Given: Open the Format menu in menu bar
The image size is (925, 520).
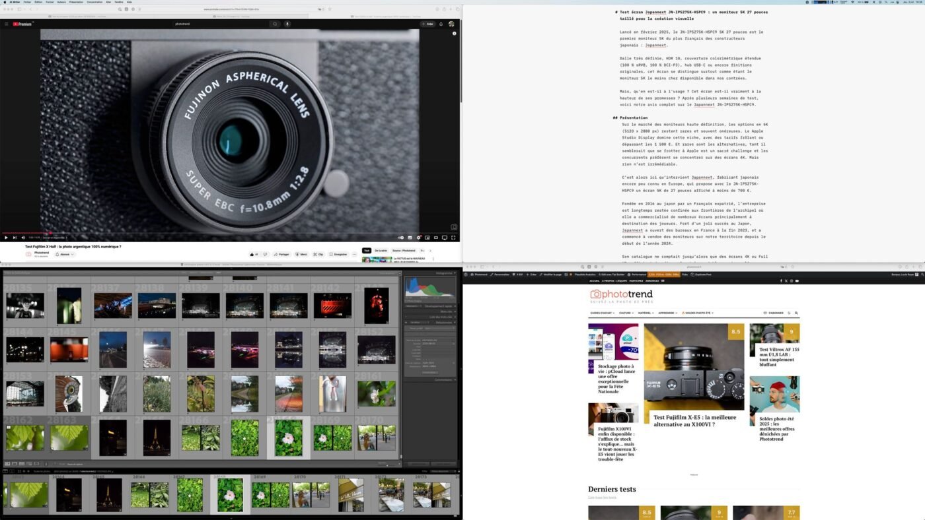Looking at the screenshot, I should (x=50, y=2).
